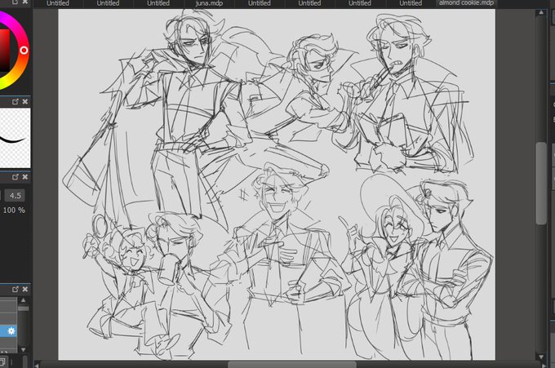Screen dimensions: 555x368
Task: Float the brush preview panel
Action: pos(16,102)
